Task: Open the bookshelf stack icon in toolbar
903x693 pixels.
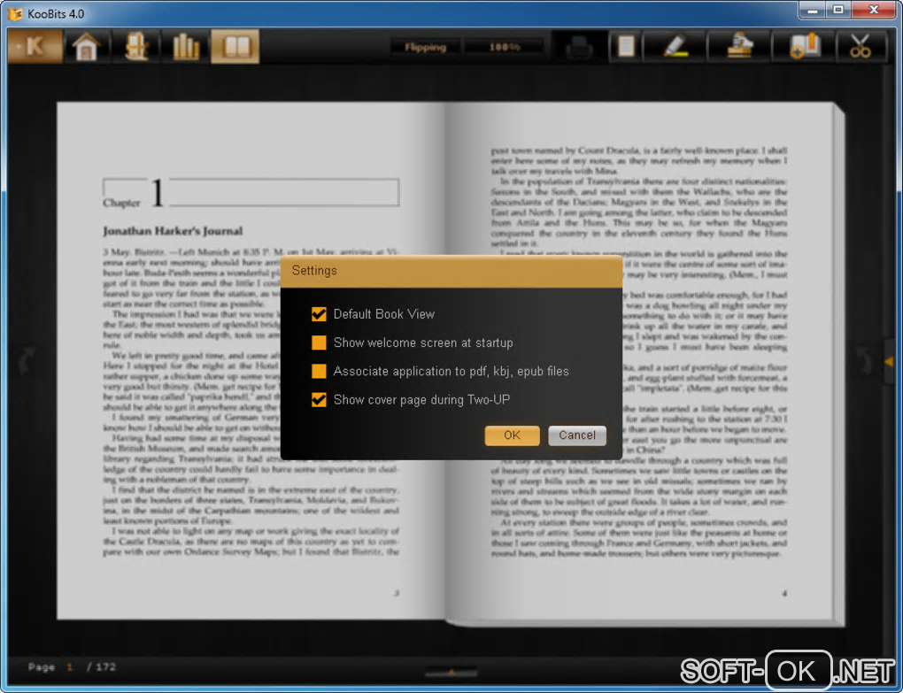Action: 136,46
